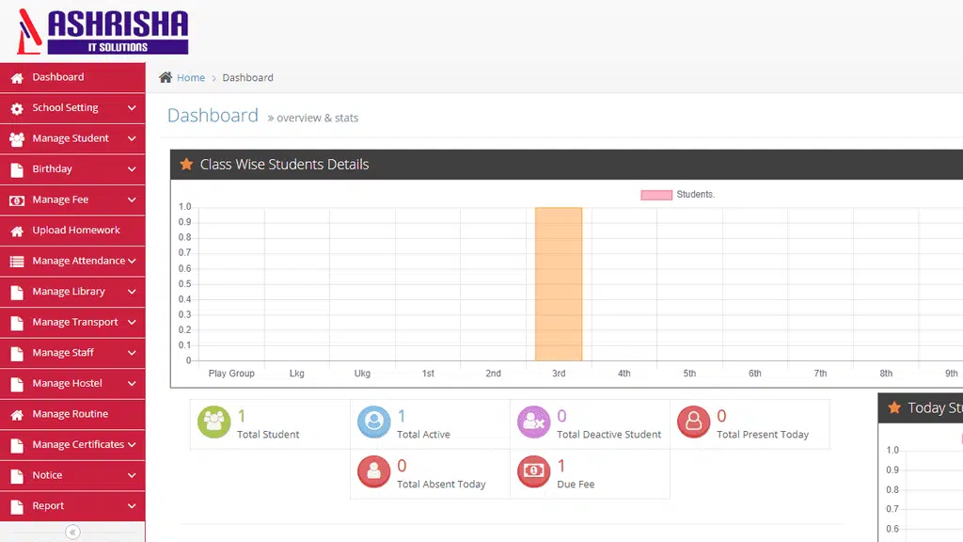Click the Total Deactive Student purple icon
The width and height of the screenshot is (963, 542).
(x=534, y=422)
